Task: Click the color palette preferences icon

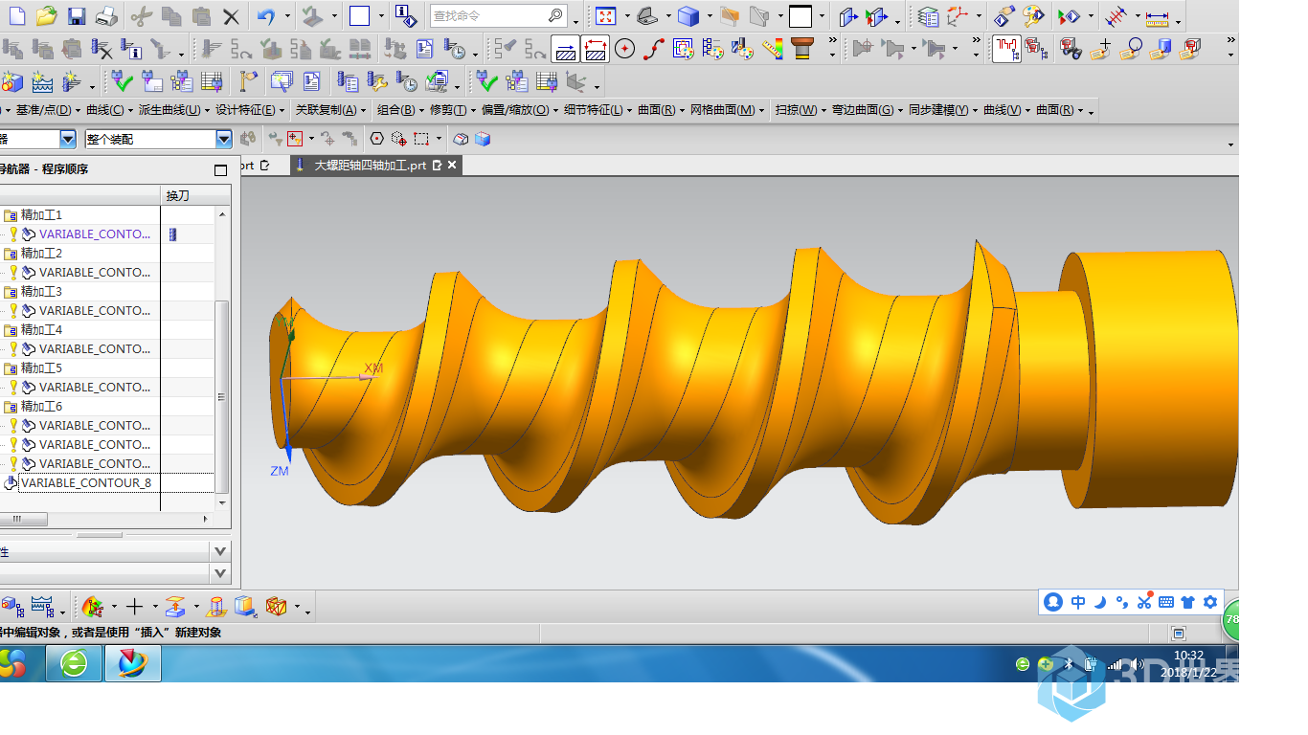Action: pos(1033,16)
